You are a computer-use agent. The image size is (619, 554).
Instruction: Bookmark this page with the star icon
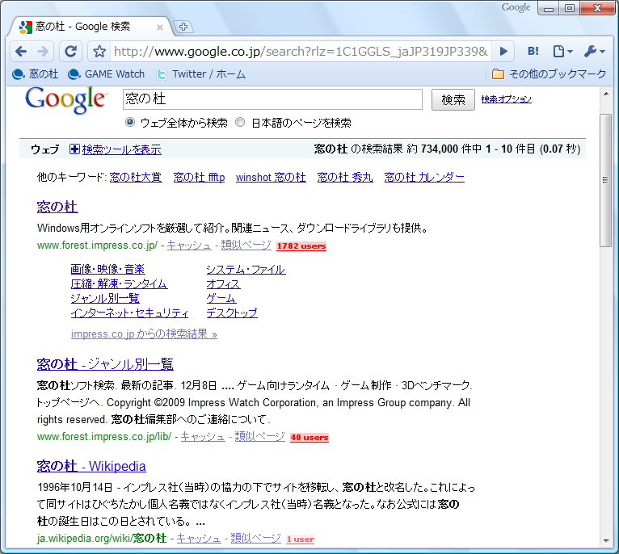(99, 52)
